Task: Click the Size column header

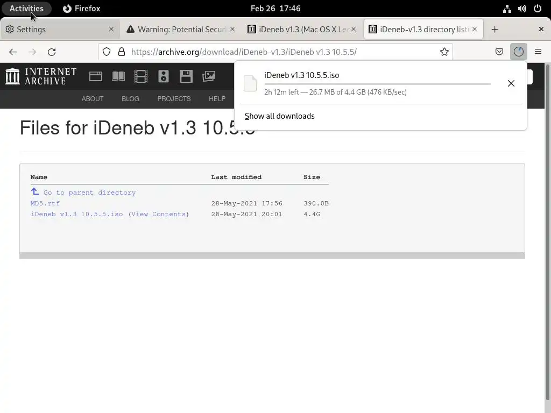Action: pos(312,177)
